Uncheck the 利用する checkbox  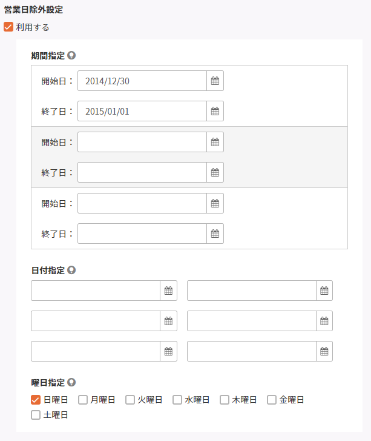tap(8, 27)
